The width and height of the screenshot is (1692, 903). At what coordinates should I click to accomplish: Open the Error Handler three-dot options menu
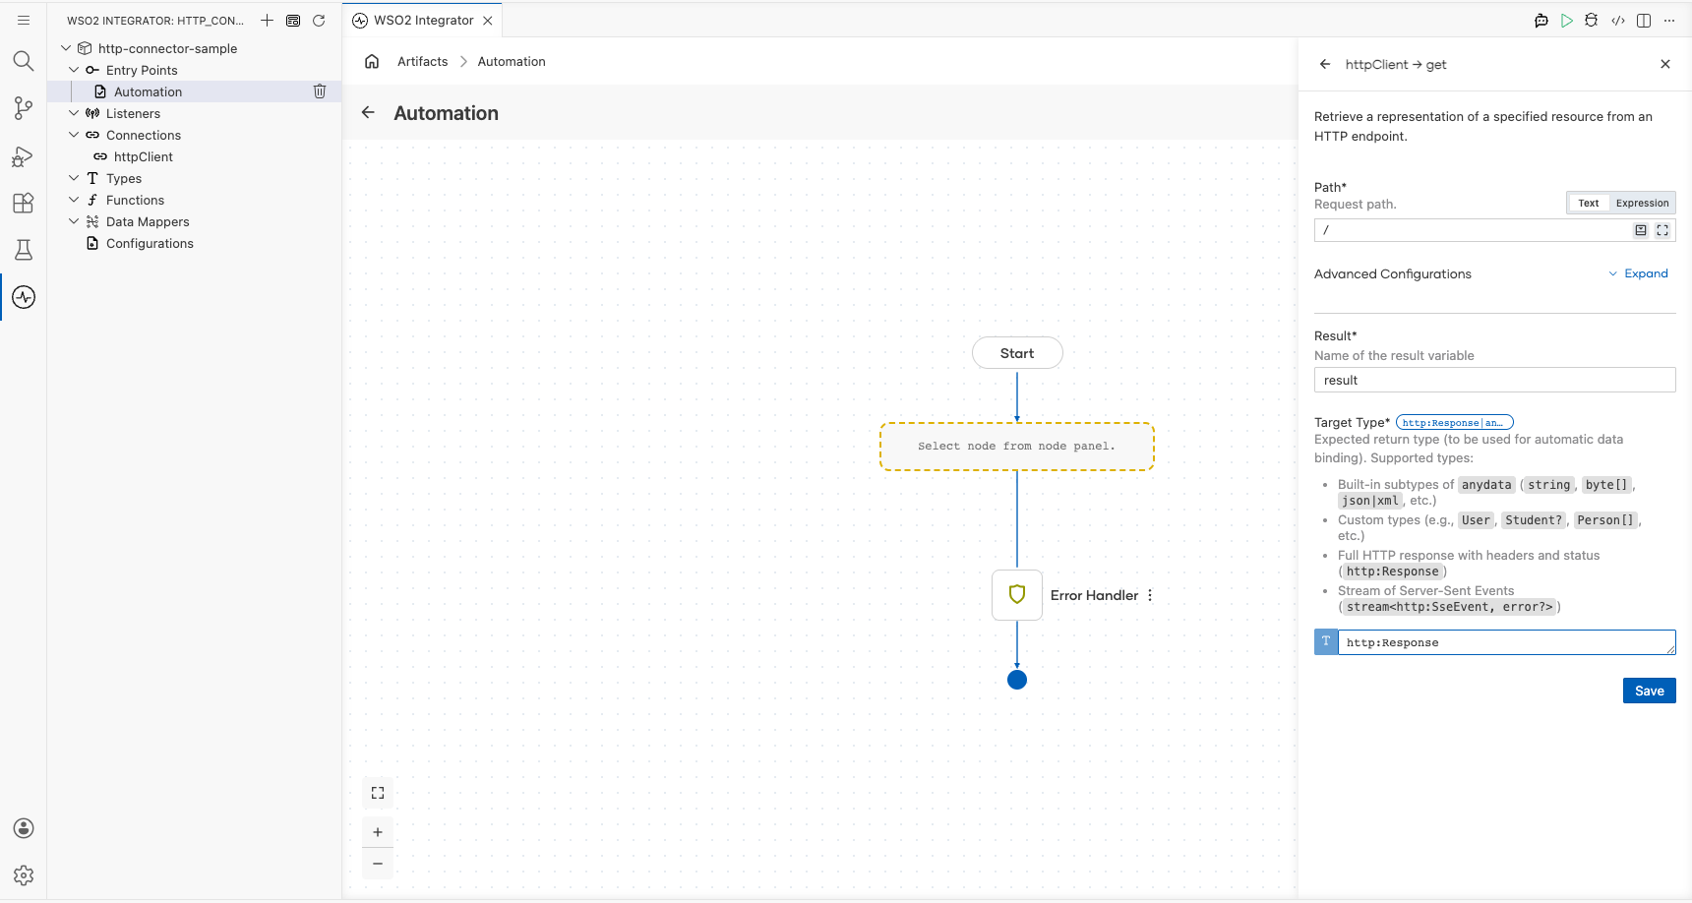(1150, 595)
